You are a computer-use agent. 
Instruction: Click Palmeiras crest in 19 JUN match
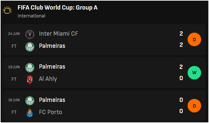pos(30,68)
